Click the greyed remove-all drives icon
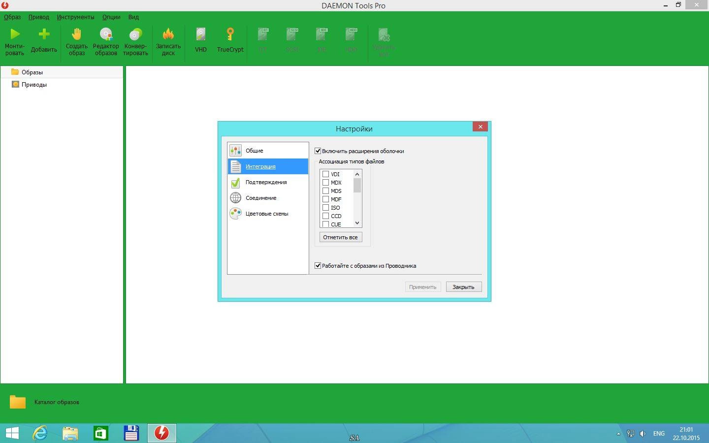Screen dimensions: 709x443 pos(384,34)
